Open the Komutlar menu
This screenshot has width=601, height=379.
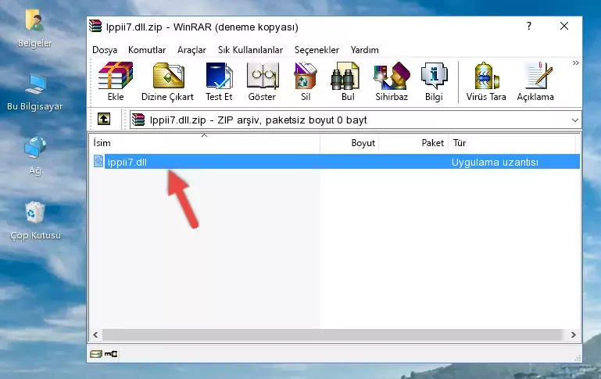(x=147, y=50)
